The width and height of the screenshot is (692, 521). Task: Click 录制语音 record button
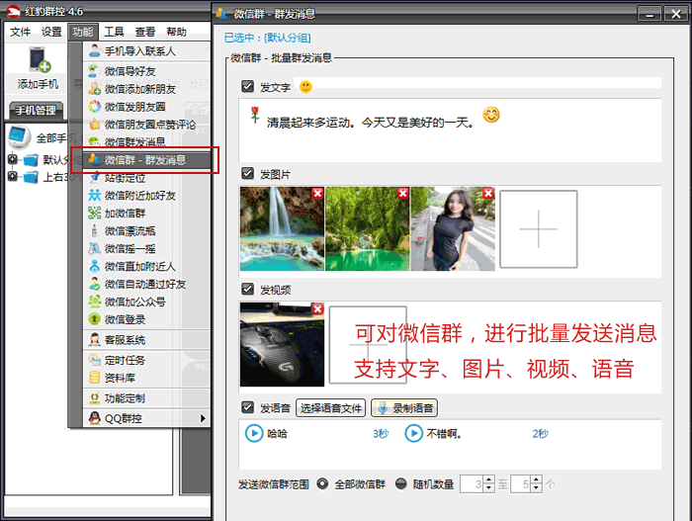tap(404, 408)
